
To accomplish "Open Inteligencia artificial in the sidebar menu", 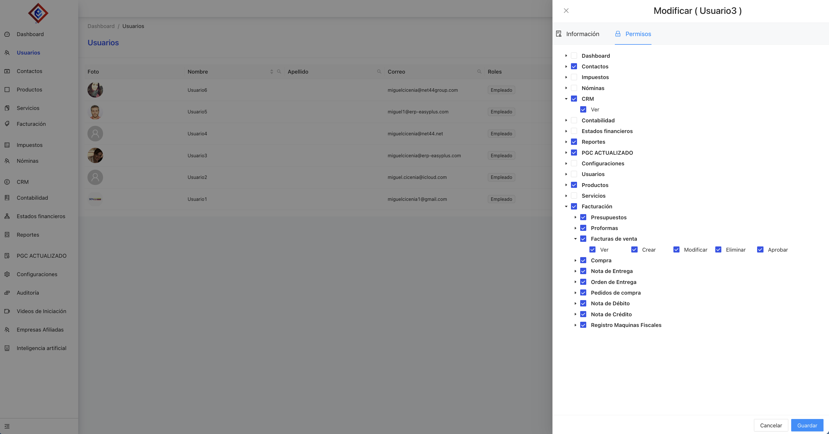I will tap(41, 348).
